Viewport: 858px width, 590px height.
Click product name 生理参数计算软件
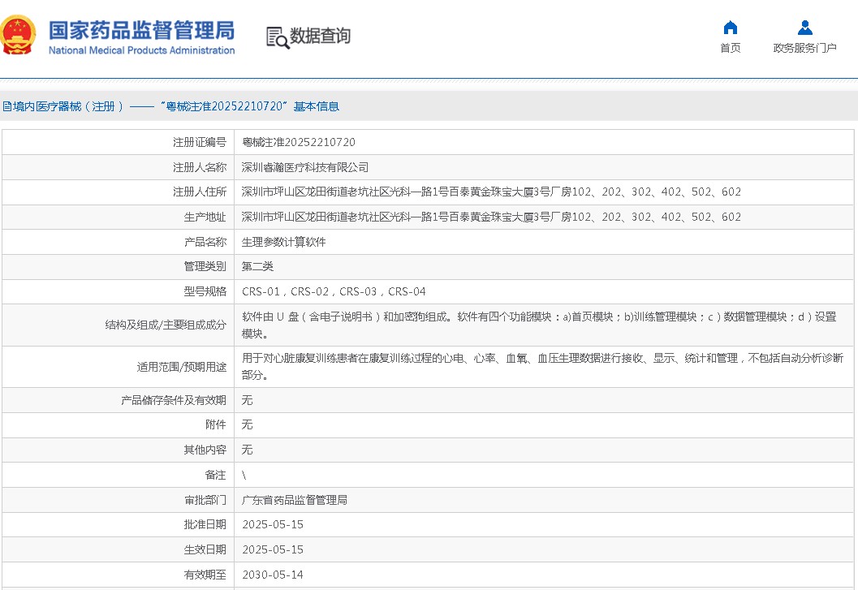[x=283, y=242]
